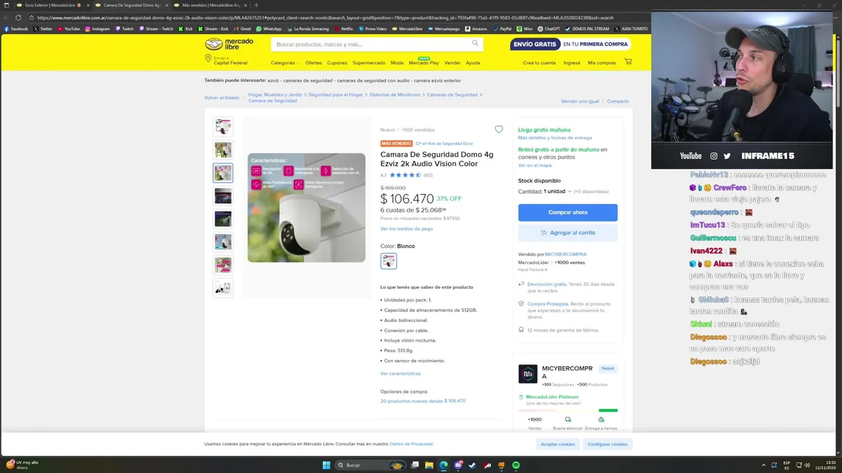Image resolution: width=842 pixels, height=473 pixels.
Task: Open Cupones in the navigation menu
Action: pos(337,63)
